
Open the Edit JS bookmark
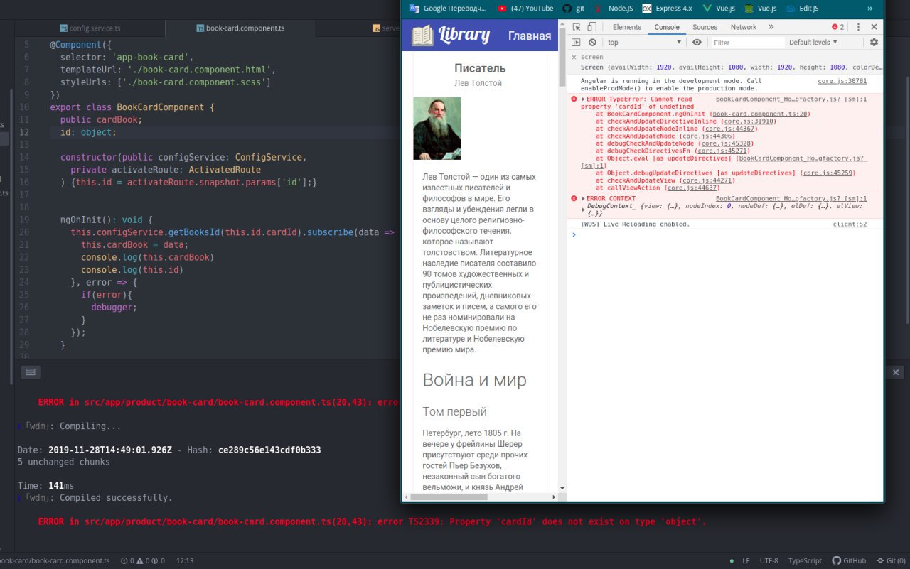coord(802,9)
